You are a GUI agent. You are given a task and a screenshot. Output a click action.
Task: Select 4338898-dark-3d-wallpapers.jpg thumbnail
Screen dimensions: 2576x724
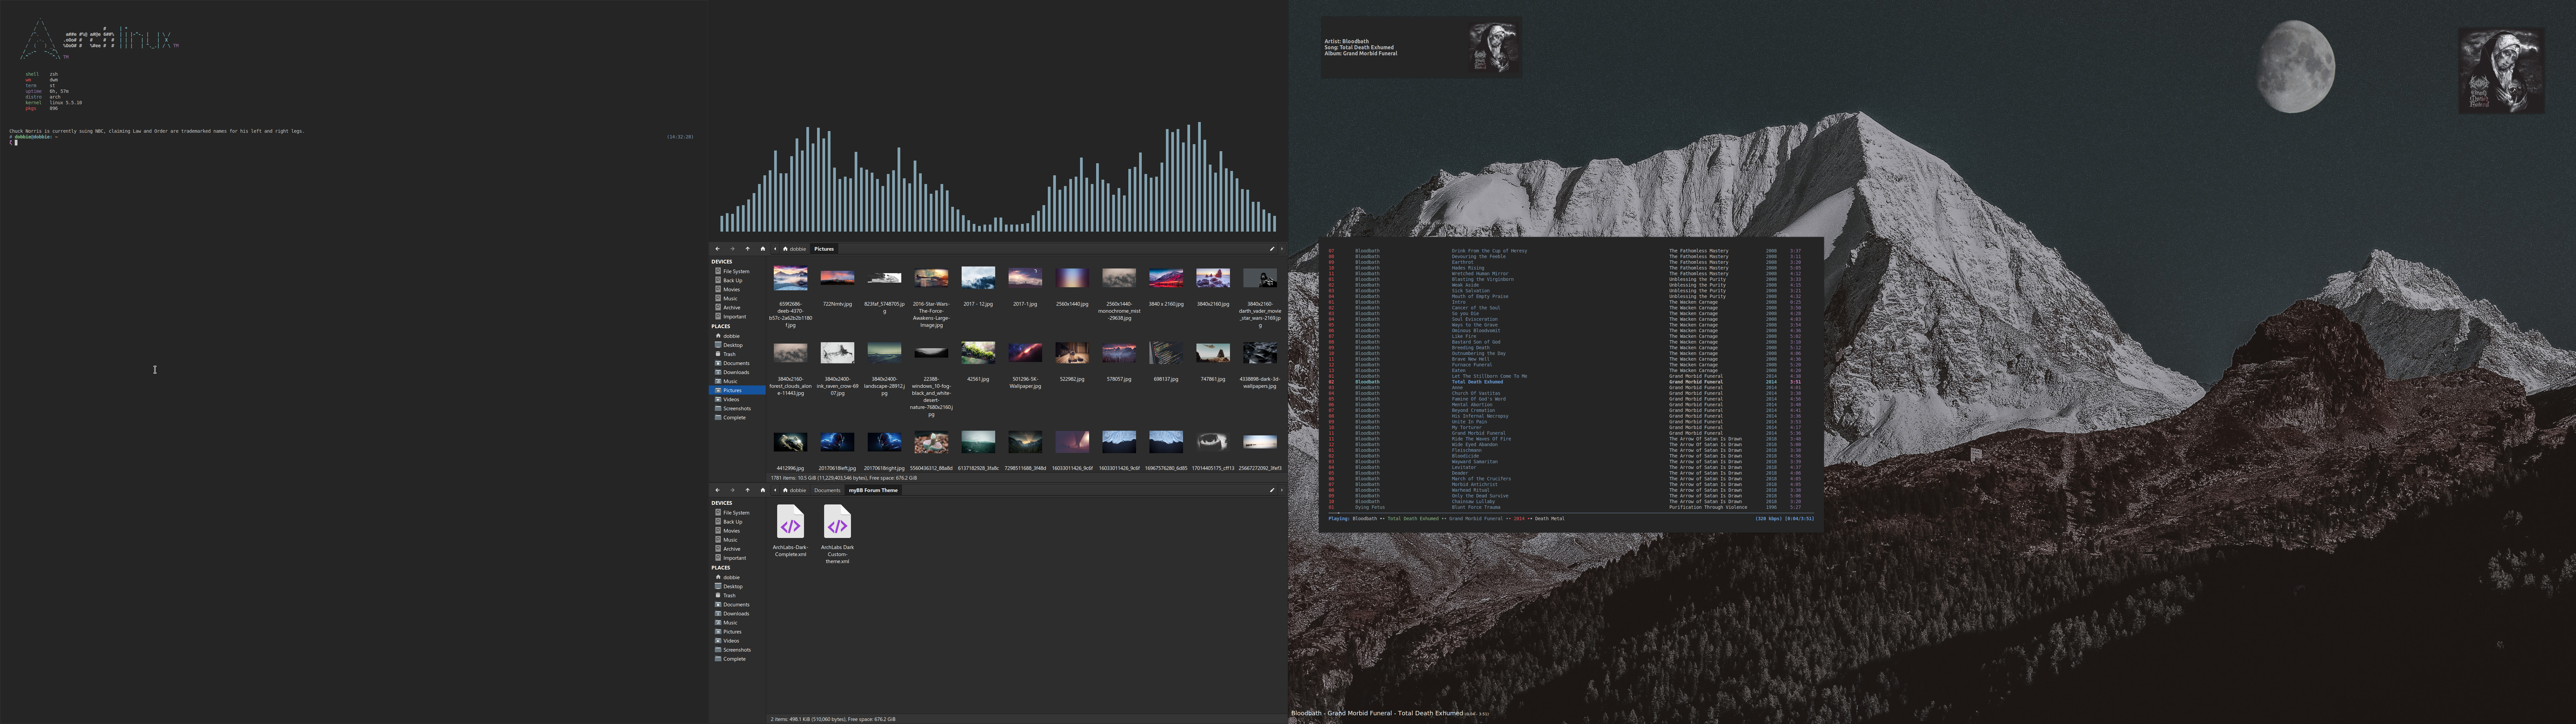point(1260,353)
